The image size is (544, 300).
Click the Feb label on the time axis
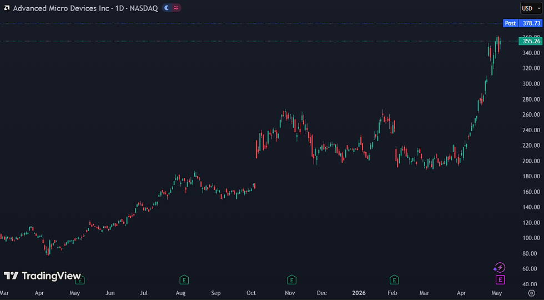[x=392, y=293]
